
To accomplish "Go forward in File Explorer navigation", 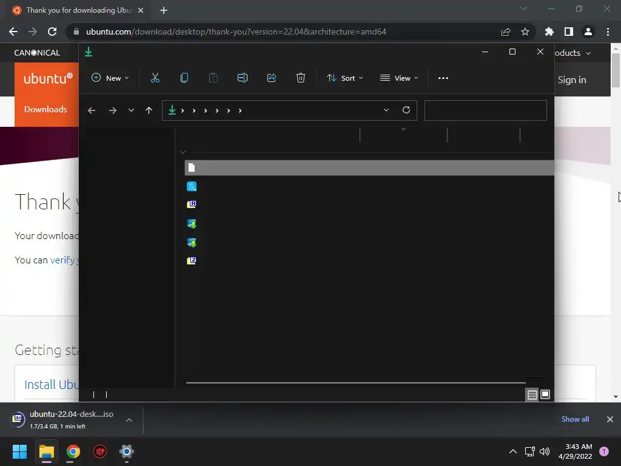I will click(112, 110).
